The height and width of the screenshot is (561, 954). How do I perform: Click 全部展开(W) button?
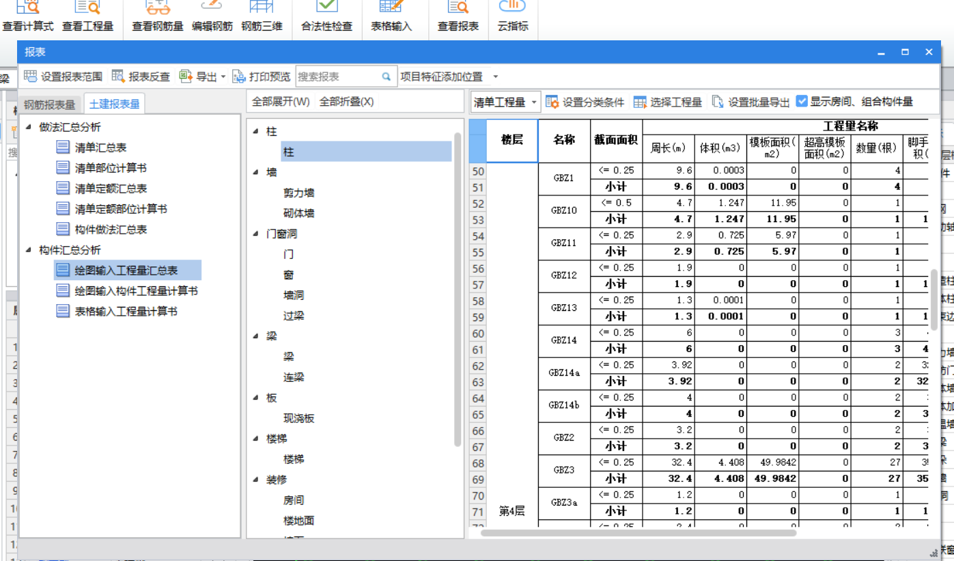(281, 102)
